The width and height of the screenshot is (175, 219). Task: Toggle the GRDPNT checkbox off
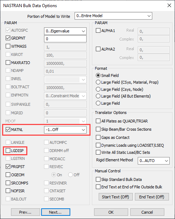[x=8, y=38]
